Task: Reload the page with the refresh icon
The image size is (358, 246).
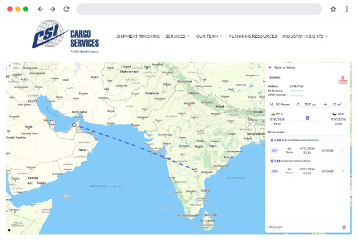Action: click(x=67, y=9)
